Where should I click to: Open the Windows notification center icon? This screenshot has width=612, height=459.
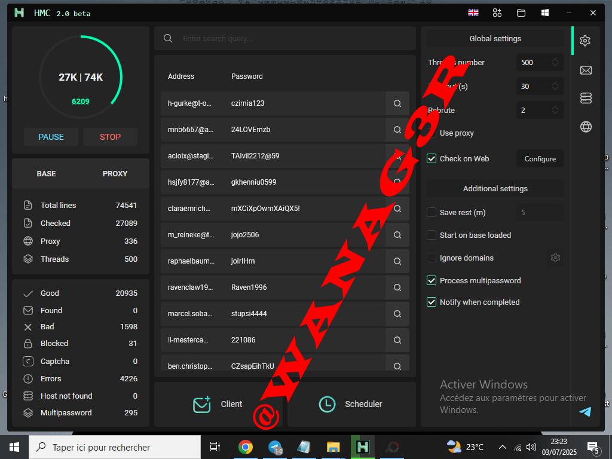pos(593,448)
